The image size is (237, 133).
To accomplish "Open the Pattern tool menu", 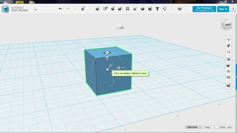I will pos(127,9).
